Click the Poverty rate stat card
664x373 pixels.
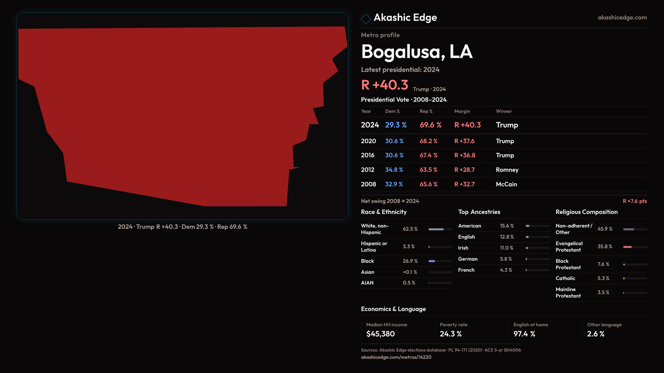point(471,330)
